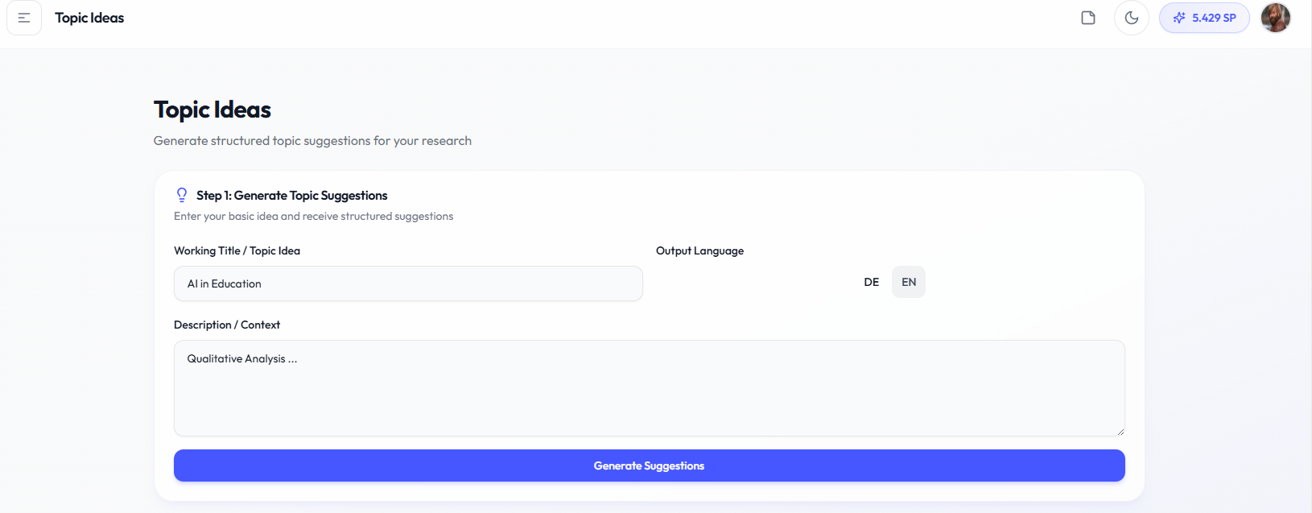Image resolution: width=1312 pixels, height=513 pixels.
Task: Click the Description / Context label
Action: [x=227, y=325]
